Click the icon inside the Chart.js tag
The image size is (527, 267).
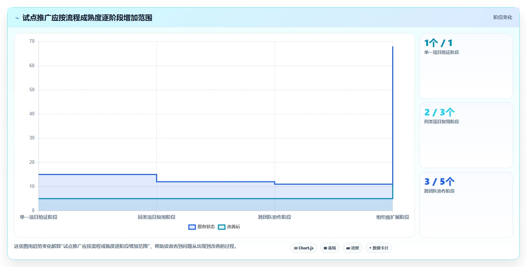tap(296, 248)
